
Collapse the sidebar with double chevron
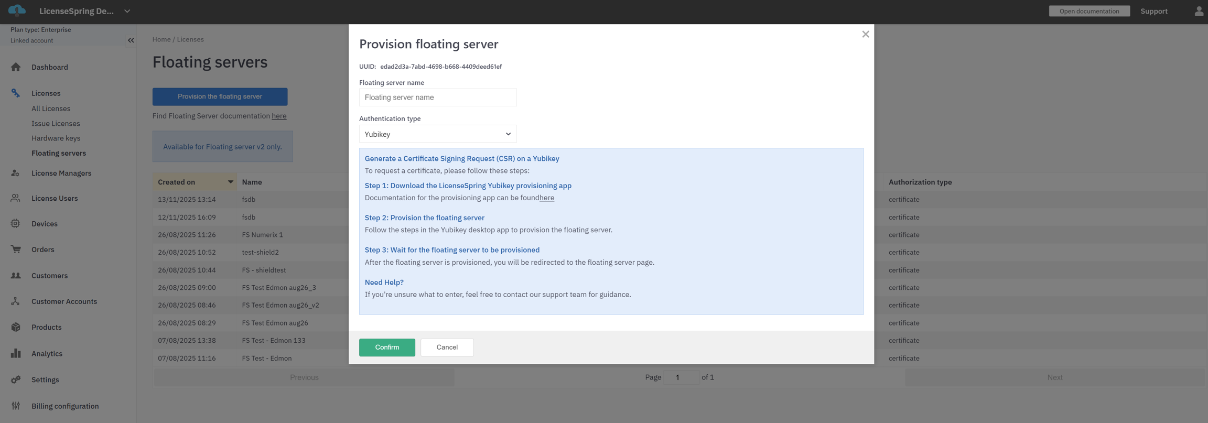click(x=131, y=40)
